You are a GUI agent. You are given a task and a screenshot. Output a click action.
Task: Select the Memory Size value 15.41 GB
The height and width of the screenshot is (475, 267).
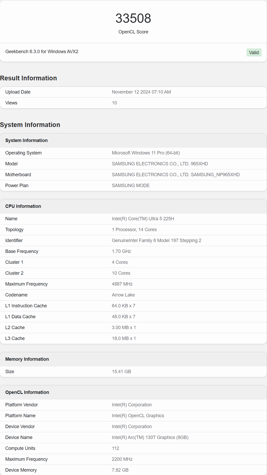(121, 372)
